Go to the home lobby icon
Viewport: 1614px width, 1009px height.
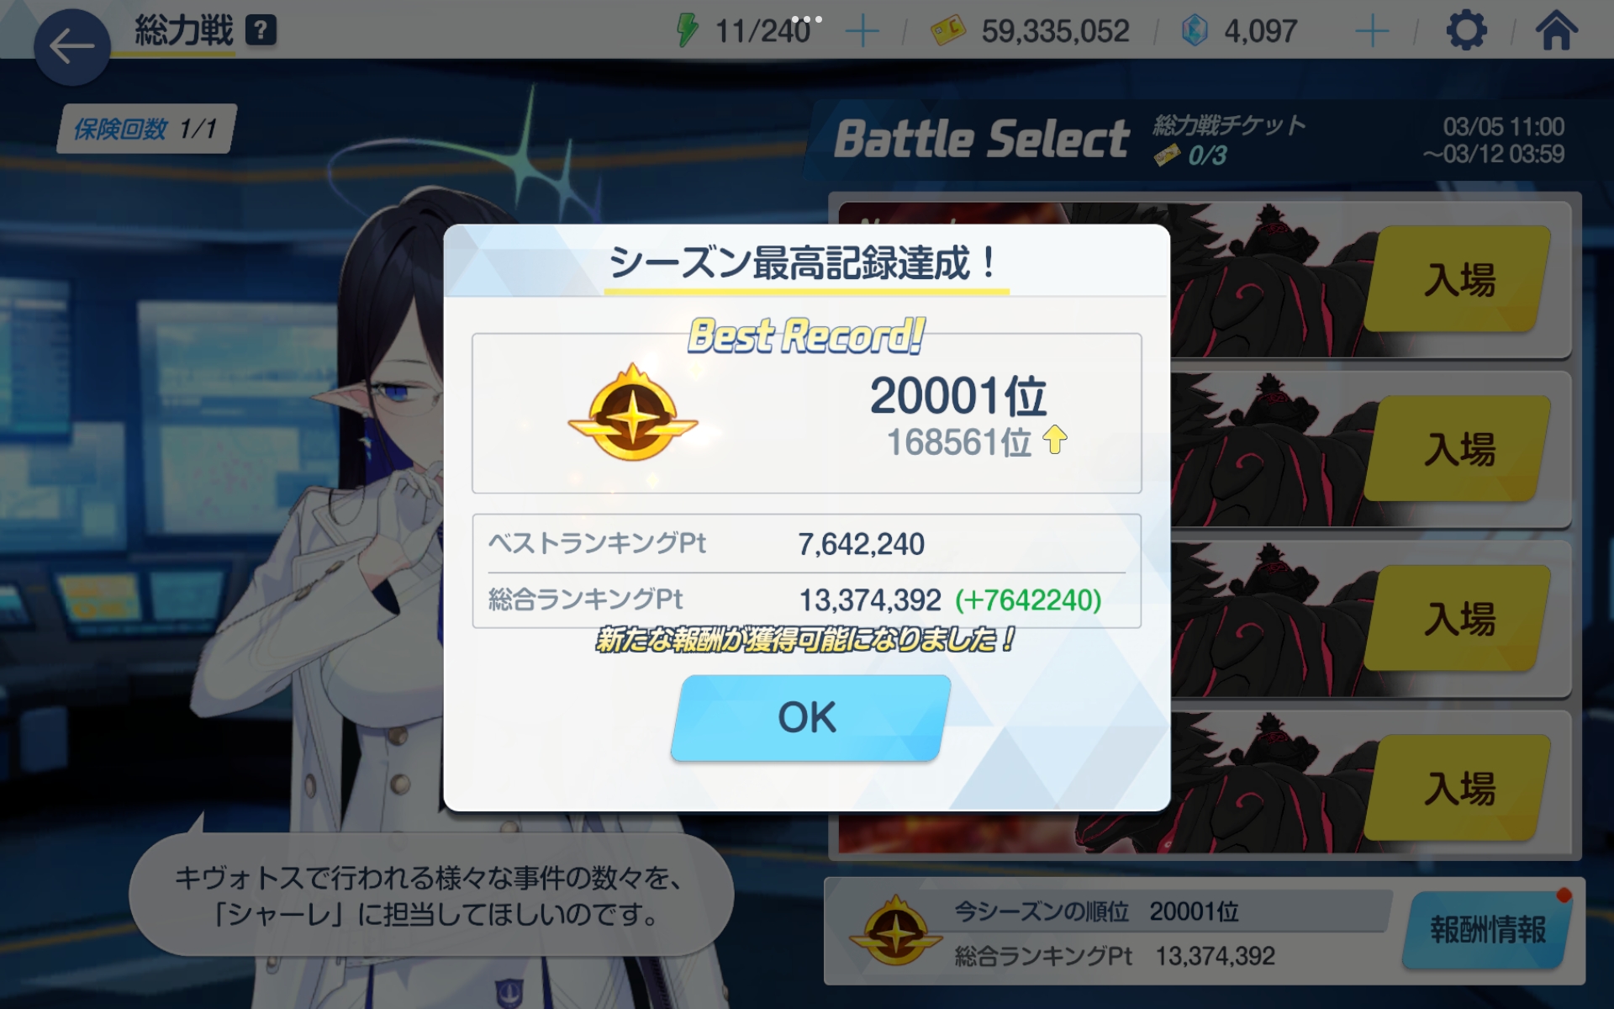pyautogui.click(x=1556, y=30)
